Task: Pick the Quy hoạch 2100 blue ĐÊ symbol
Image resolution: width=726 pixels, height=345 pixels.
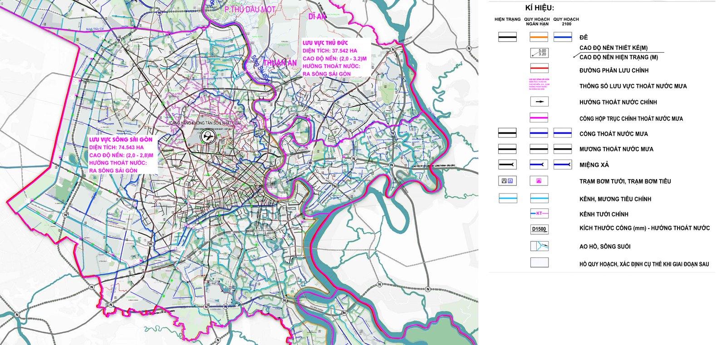Action: (563, 37)
